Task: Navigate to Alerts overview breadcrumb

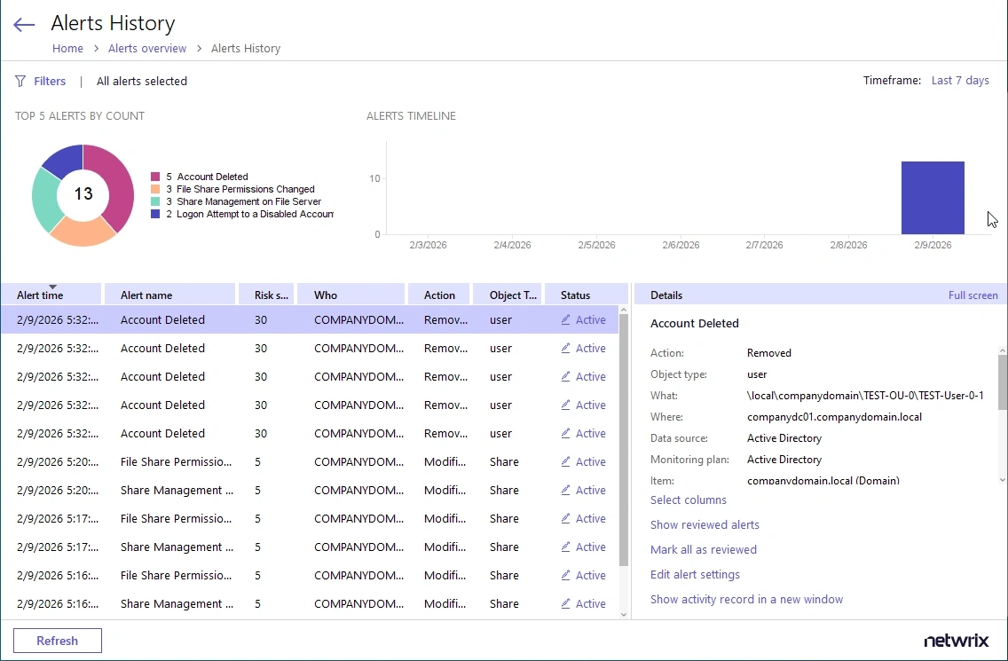Action: pyautogui.click(x=147, y=49)
